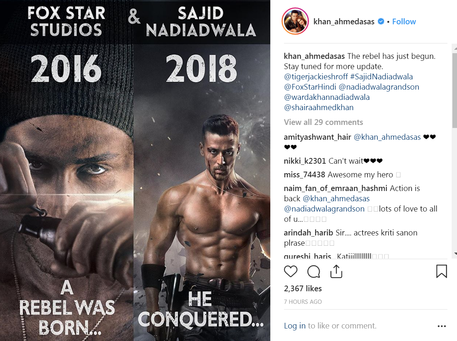Open the @shairaahmedkhan mention
The image size is (457, 341).
(319, 107)
